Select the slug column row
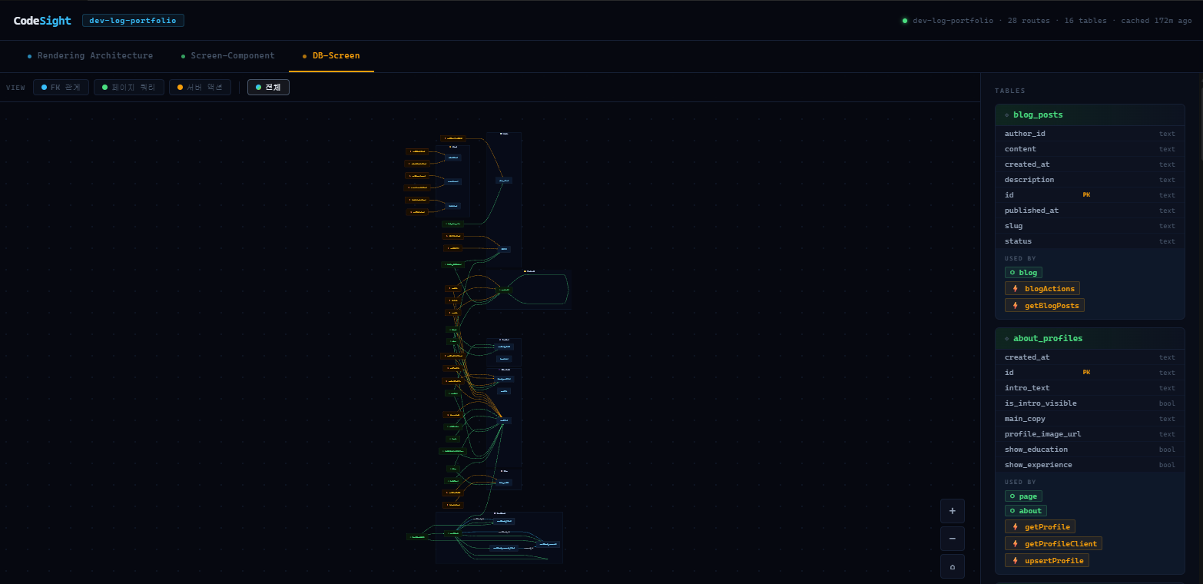The image size is (1203, 584). point(1090,226)
